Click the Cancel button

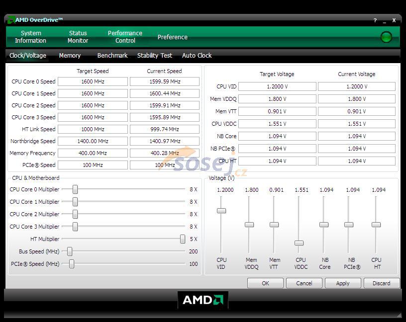(x=304, y=283)
